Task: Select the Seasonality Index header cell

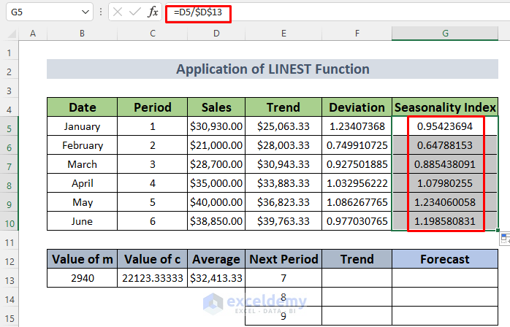Action: pyautogui.click(x=445, y=107)
